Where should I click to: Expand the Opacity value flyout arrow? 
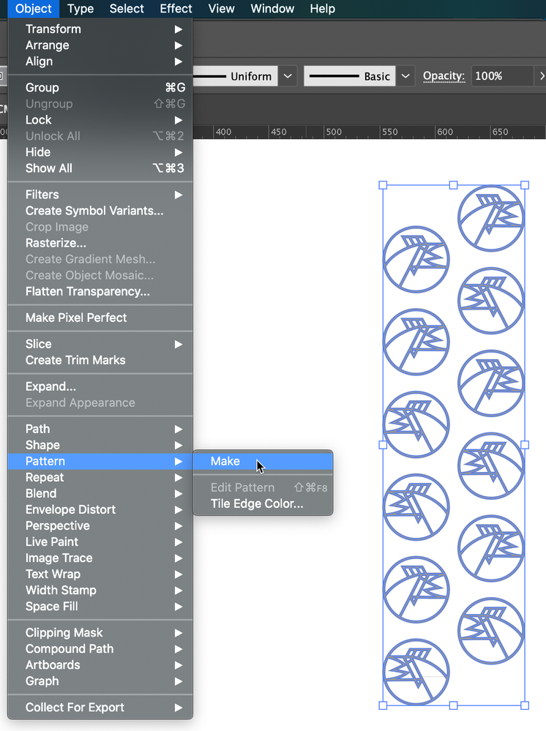pyautogui.click(x=541, y=76)
